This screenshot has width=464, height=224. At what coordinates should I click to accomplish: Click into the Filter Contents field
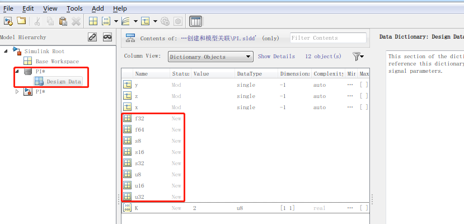click(x=328, y=38)
